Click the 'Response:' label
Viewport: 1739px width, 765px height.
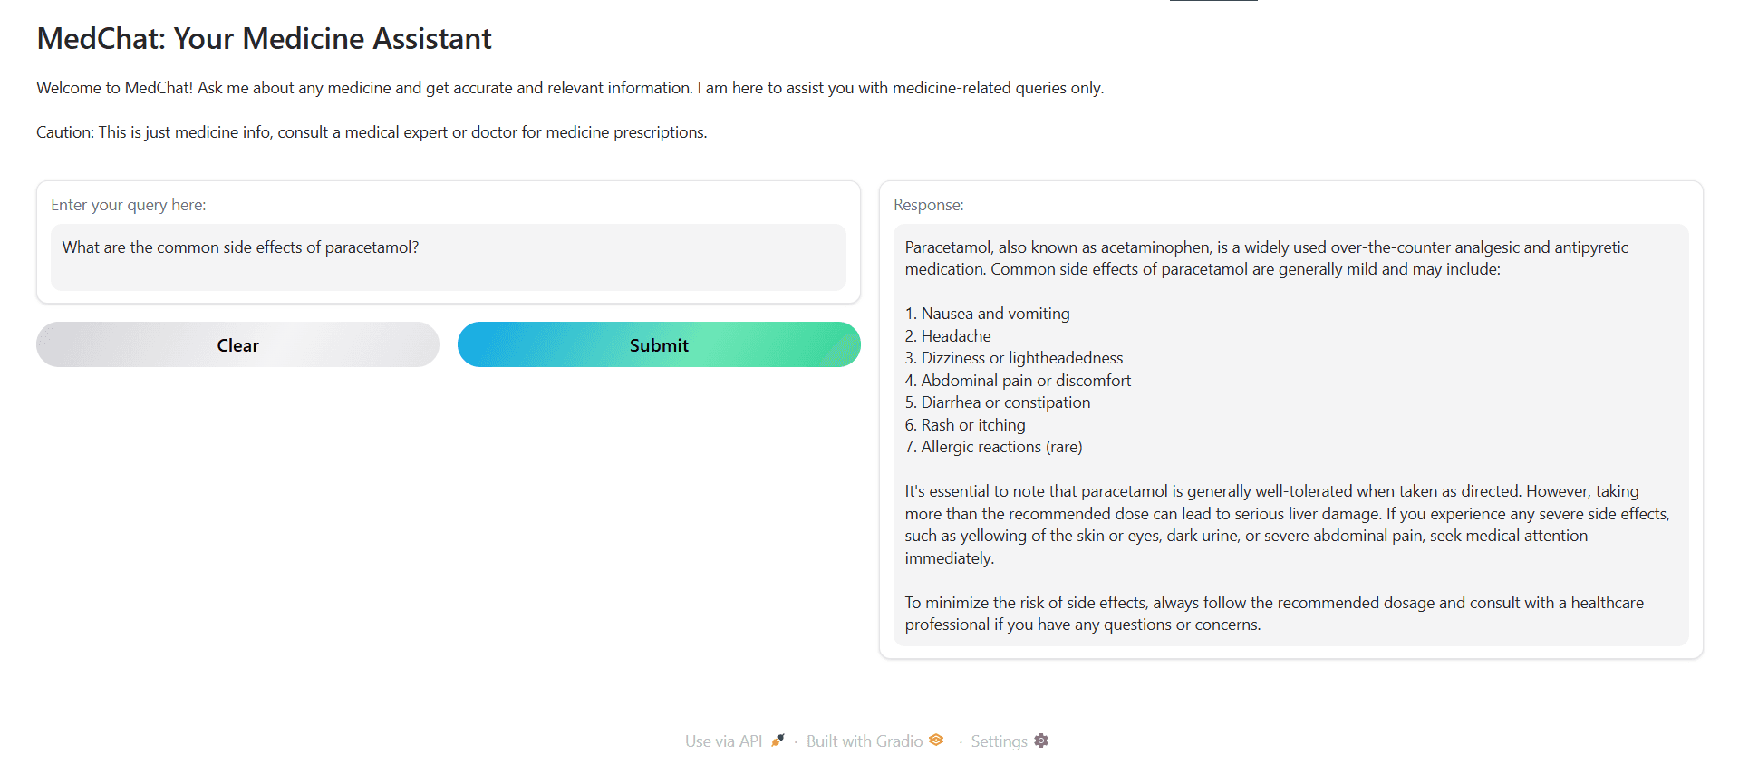point(928,205)
